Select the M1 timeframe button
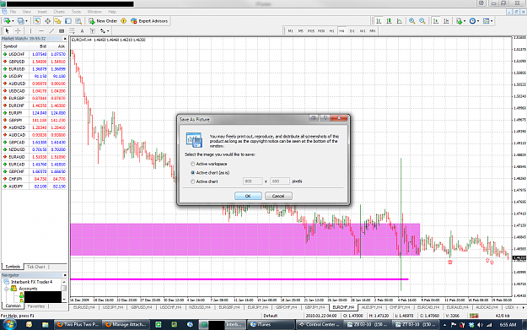The image size is (527, 330). [x=290, y=31]
